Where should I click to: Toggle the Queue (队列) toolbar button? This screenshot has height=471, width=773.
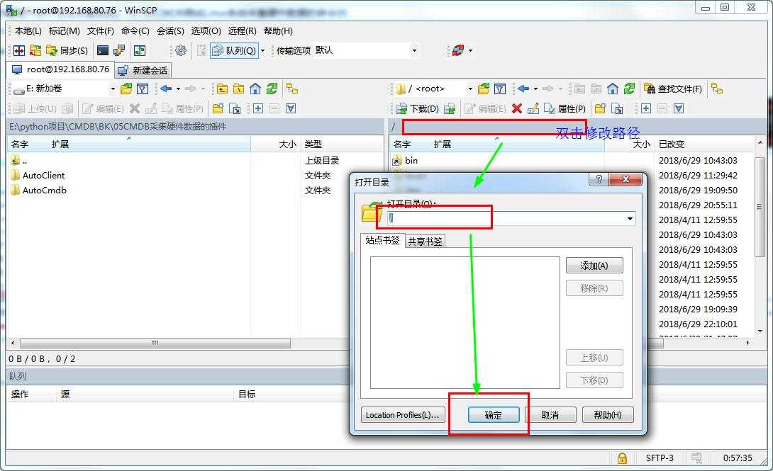[x=234, y=50]
